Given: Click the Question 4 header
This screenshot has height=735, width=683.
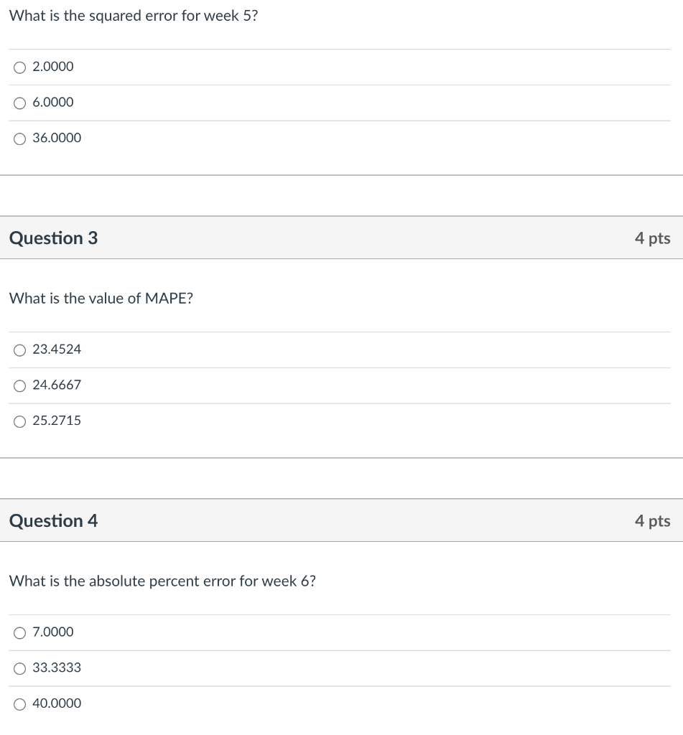Looking at the screenshot, I should [x=54, y=521].
